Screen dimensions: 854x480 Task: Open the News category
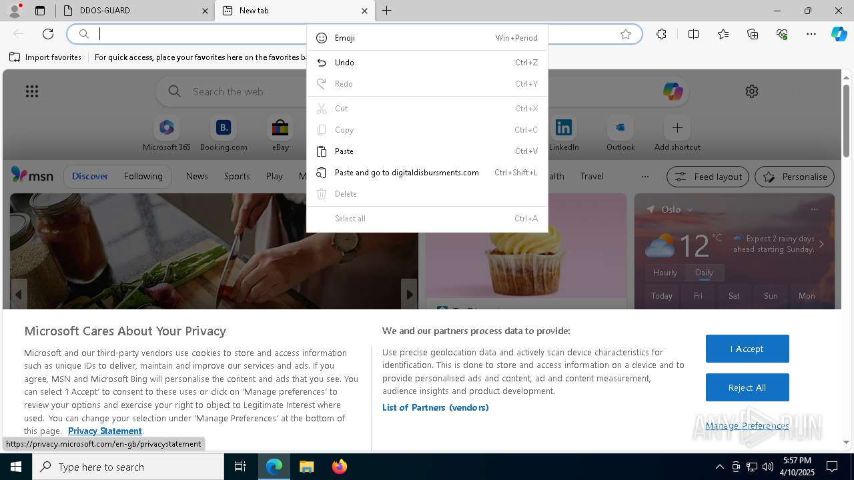click(197, 176)
